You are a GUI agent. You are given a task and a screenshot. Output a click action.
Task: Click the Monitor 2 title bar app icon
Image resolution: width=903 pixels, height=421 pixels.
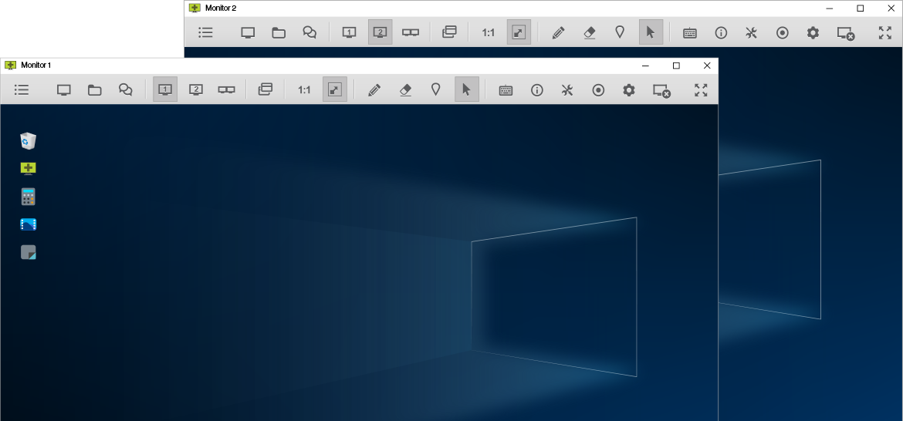click(194, 8)
